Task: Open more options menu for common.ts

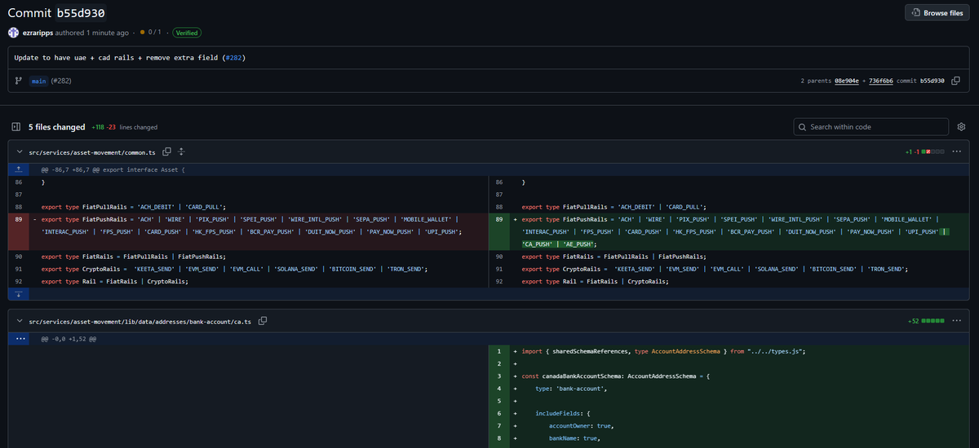Action: [x=957, y=152]
